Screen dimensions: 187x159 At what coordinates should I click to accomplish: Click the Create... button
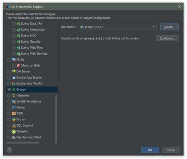point(169,27)
